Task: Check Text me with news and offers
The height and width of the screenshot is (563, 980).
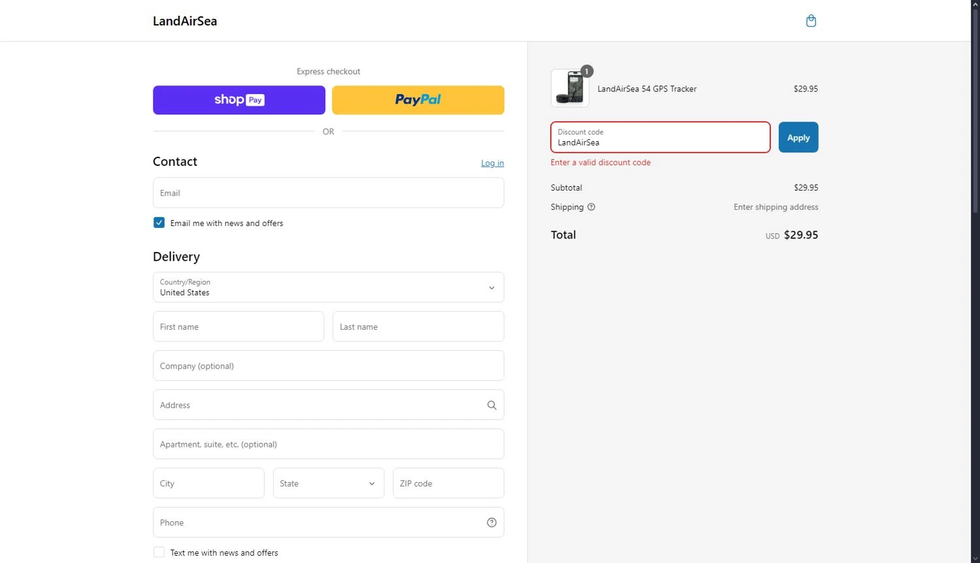Action: click(x=159, y=553)
